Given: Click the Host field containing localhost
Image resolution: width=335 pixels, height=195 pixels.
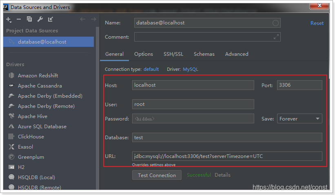Looking at the screenshot, I should 193,85.
